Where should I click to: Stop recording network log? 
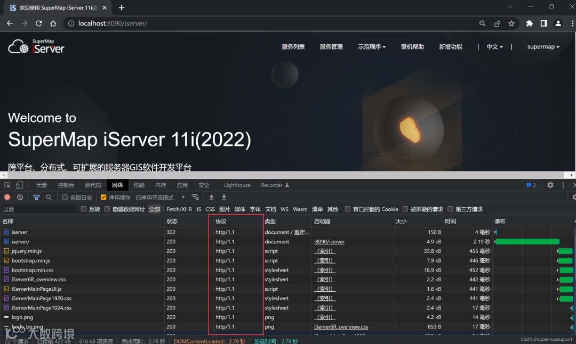click(7, 198)
